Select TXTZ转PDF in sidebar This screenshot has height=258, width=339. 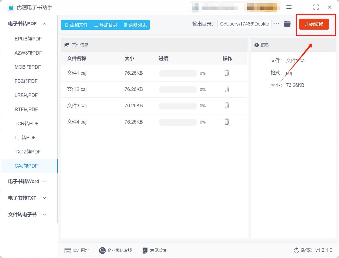28,152
